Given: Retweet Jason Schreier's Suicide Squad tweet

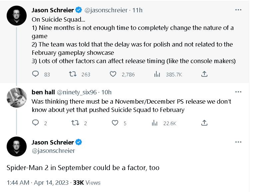Looking at the screenshot, I should (72, 74).
